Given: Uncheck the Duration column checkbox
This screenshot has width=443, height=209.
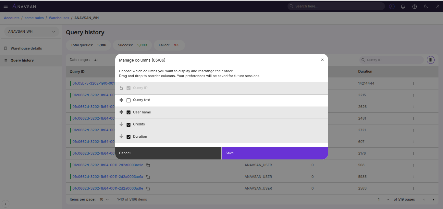Looking at the screenshot, I should pyautogui.click(x=129, y=137).
